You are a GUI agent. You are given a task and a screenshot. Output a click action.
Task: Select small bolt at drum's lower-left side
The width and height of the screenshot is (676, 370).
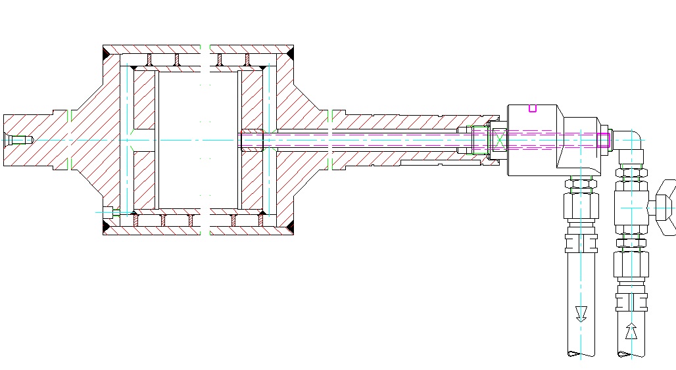pos(109,212)
